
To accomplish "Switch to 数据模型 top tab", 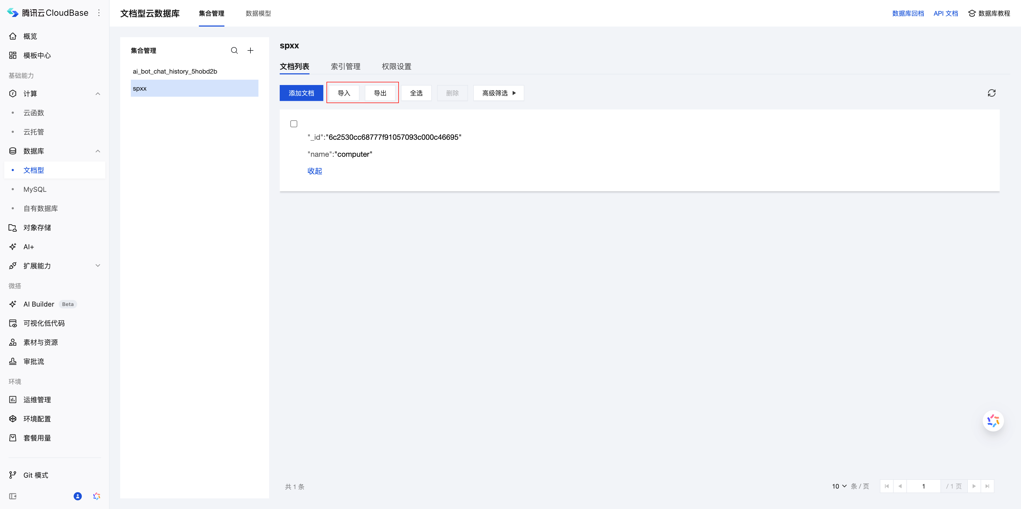I will [x=258, y=14].
